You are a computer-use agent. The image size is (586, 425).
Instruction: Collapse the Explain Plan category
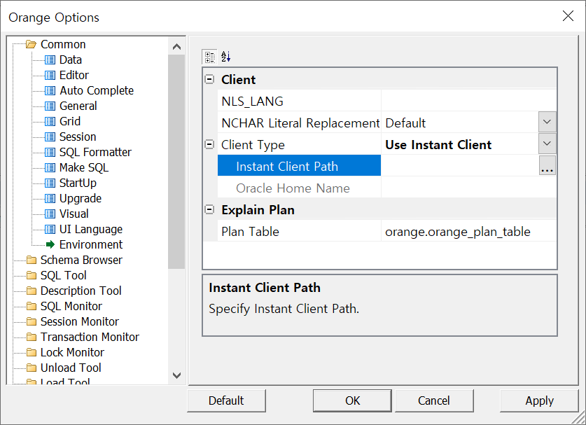coord(209,209)
